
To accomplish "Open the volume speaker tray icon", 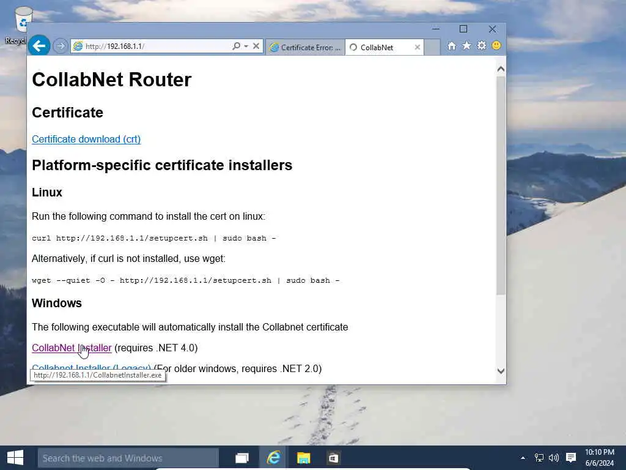I will [x=554, y=458].
